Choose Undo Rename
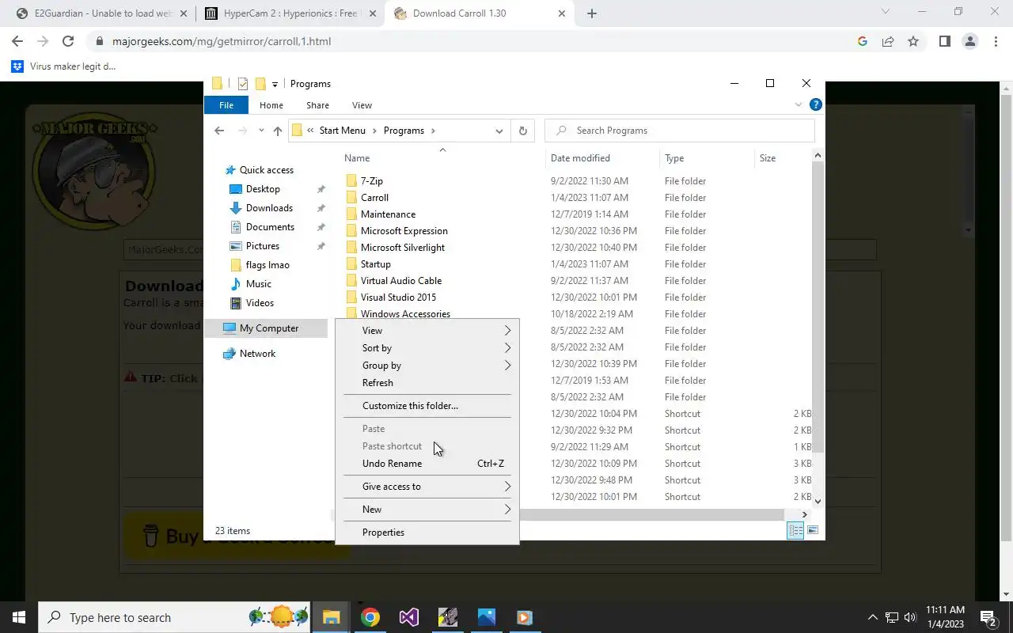Viewport: 1013px width, 633px height. pos(428,464)
